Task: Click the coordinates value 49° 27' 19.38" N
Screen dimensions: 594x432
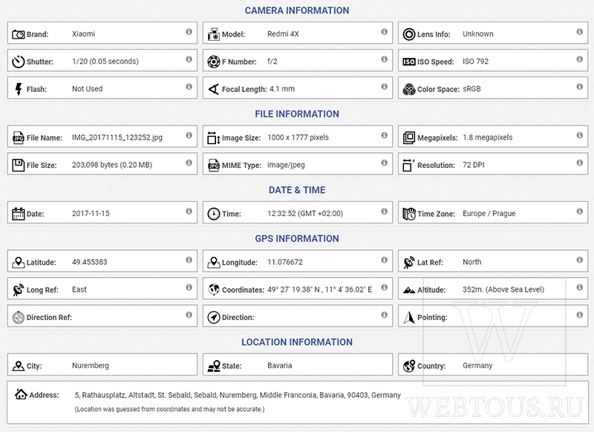Action: [x=293, y=289]
